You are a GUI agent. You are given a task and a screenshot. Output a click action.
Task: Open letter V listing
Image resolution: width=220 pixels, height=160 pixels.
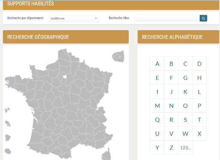[x=171, y=133]
